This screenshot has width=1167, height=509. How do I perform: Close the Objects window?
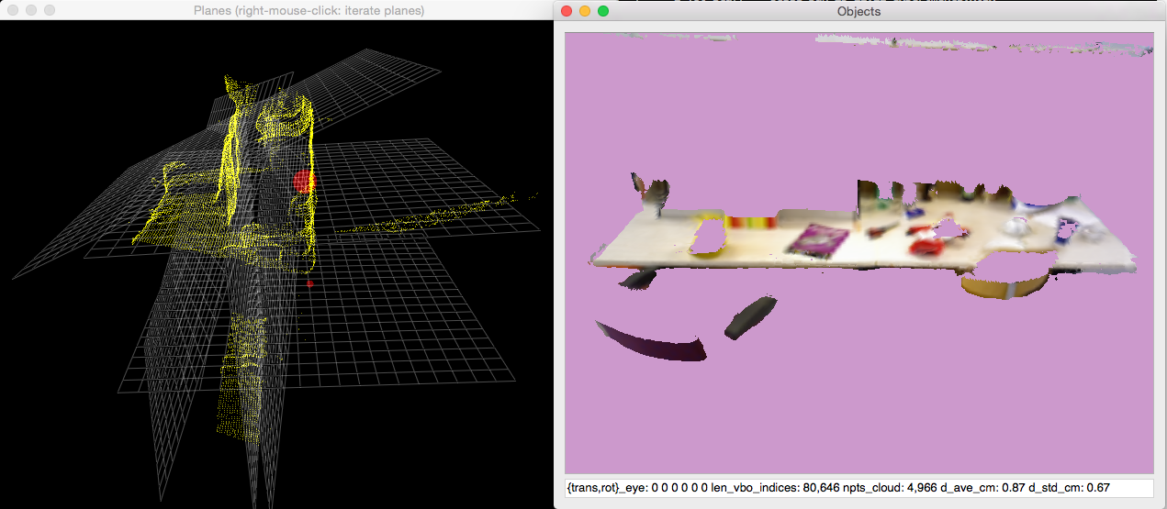tap(567, 11)
